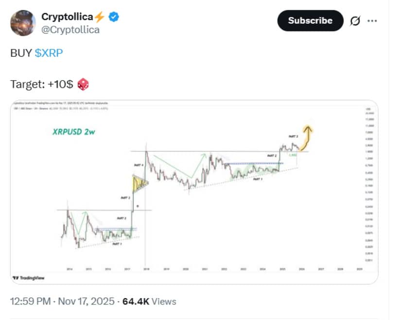Click the 2026 label on chart timeline
Screen dimensions: 401x320
pos(302,268)
